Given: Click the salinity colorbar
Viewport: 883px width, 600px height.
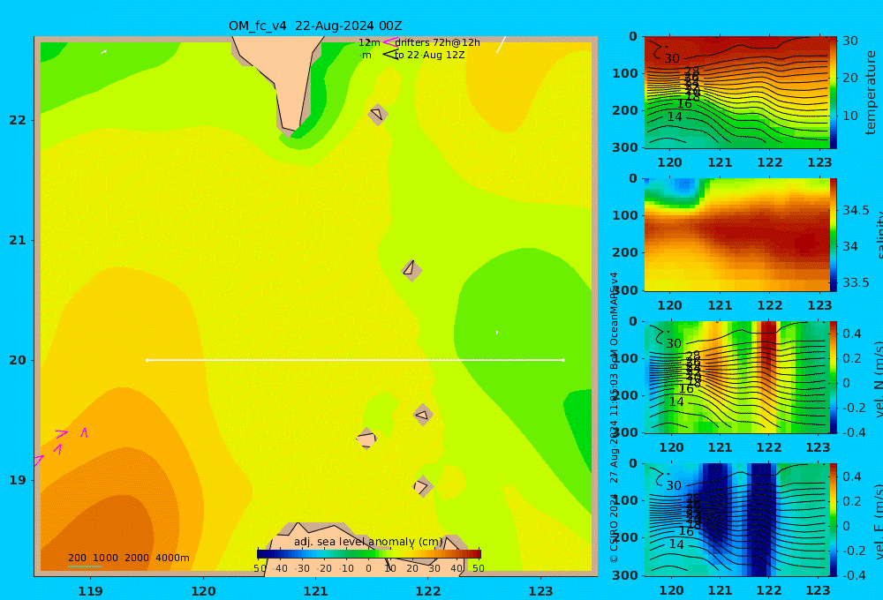Looking at the screenshot, I should pos(833,235).
